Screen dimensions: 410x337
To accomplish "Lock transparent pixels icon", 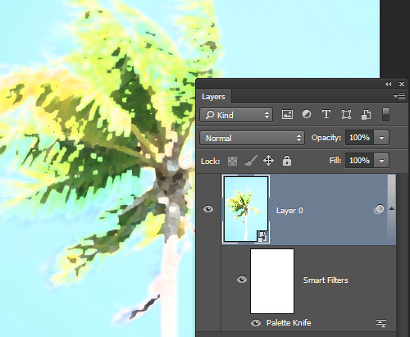I will (232, 161).
